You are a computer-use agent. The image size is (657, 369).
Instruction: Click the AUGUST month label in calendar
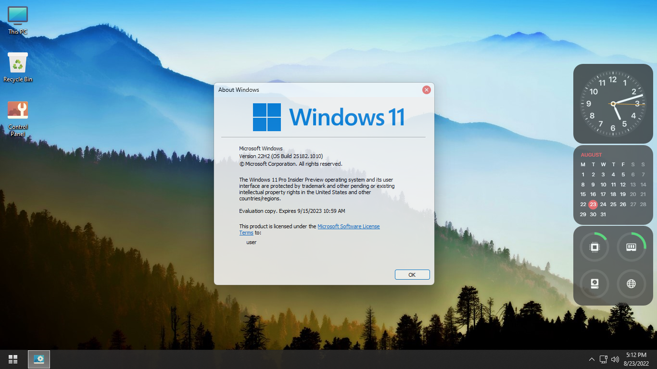point(591,155)
